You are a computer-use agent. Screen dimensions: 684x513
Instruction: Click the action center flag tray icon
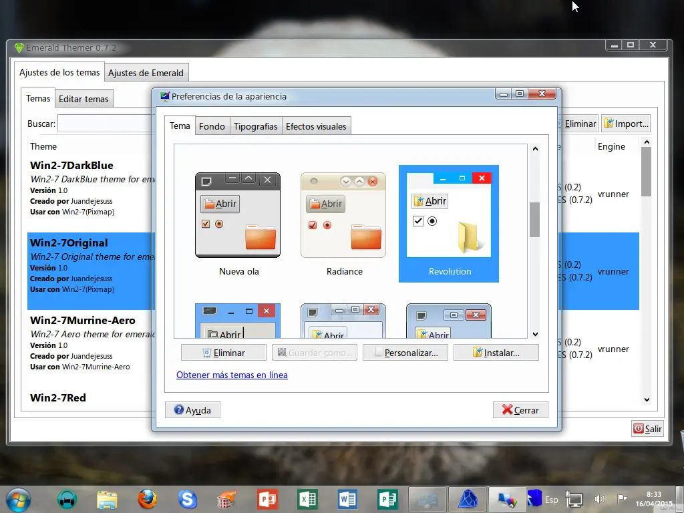click(x=622, y=498)
